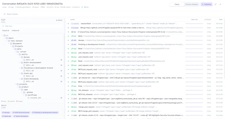Collapse the Projects folder
Viewport: 225px width, 119px height.
[11, 46]
